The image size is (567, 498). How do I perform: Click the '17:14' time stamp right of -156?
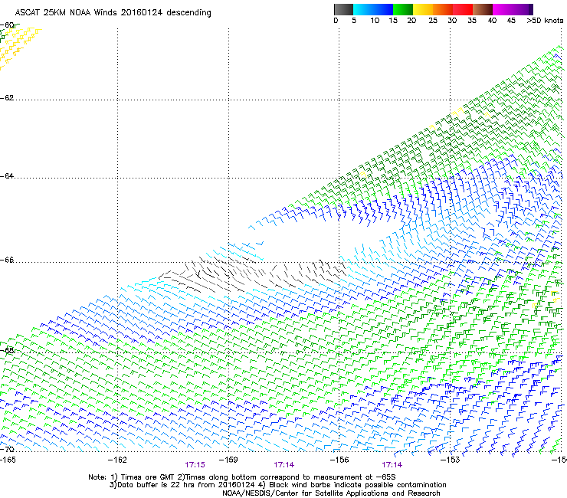click(392, 465)
